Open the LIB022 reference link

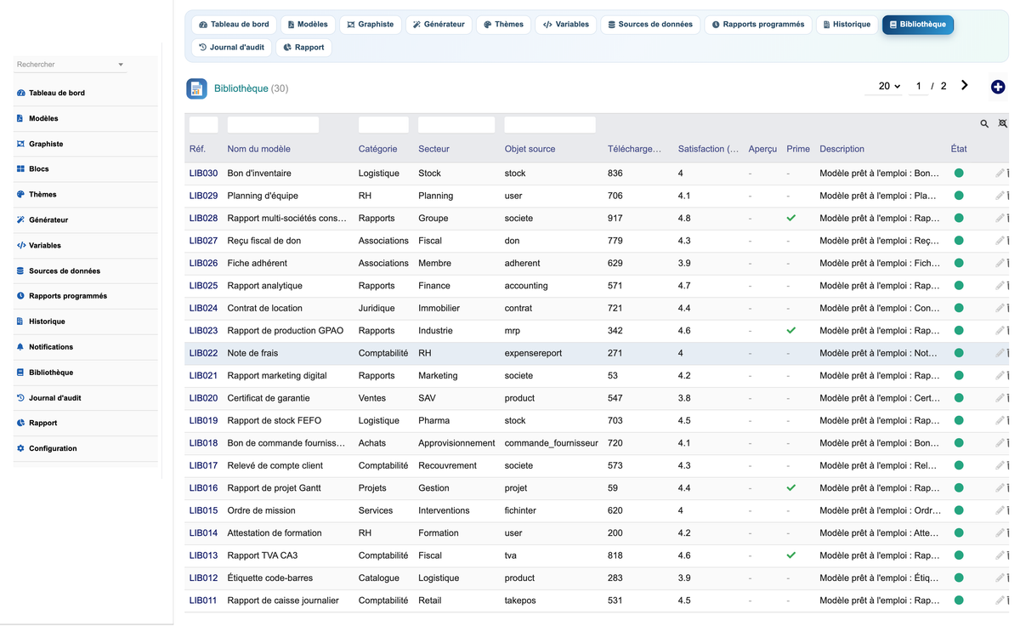[203, 353]
